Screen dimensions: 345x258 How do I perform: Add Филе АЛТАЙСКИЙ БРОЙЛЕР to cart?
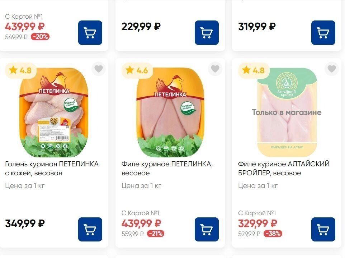click(323, 229)
